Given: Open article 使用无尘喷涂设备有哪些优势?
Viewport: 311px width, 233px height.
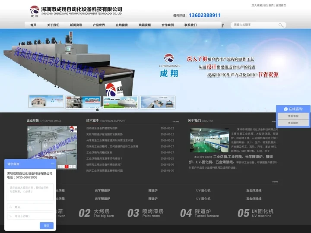Looking at the screenshot, I should point(104,165).
